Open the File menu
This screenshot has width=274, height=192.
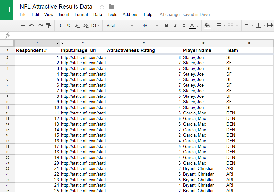[x=23, y=14]
